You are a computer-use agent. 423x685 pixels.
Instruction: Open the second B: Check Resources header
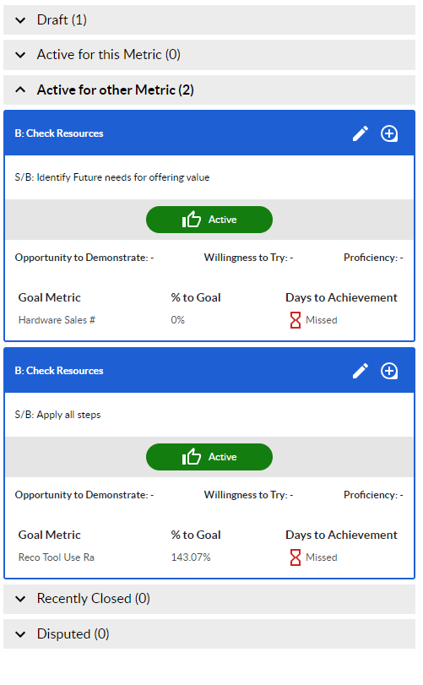[x=59, y=371]
